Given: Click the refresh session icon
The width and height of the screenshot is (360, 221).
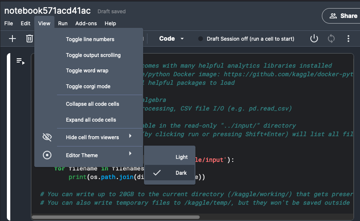Looking at the screenshot, I should pos(331,39).
